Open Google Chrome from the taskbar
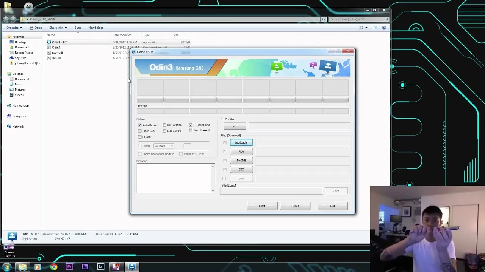Screen dimensions: 485x272 (54, 267)
